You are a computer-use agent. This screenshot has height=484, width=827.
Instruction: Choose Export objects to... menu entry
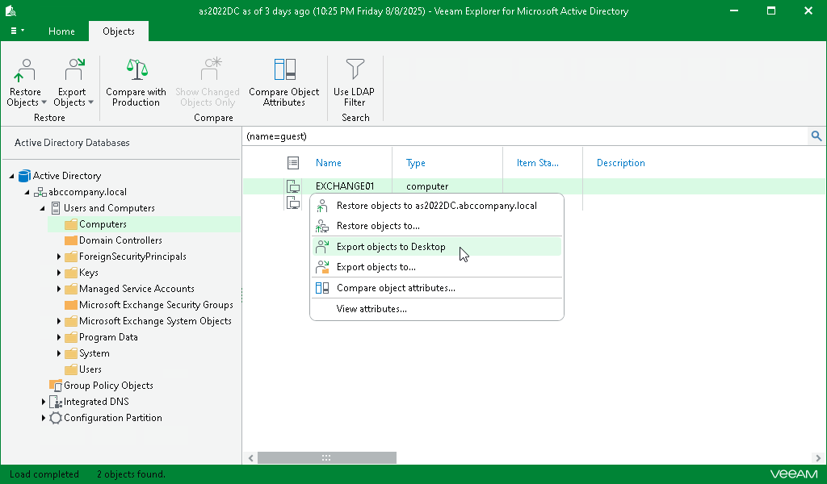coord(437,267)
